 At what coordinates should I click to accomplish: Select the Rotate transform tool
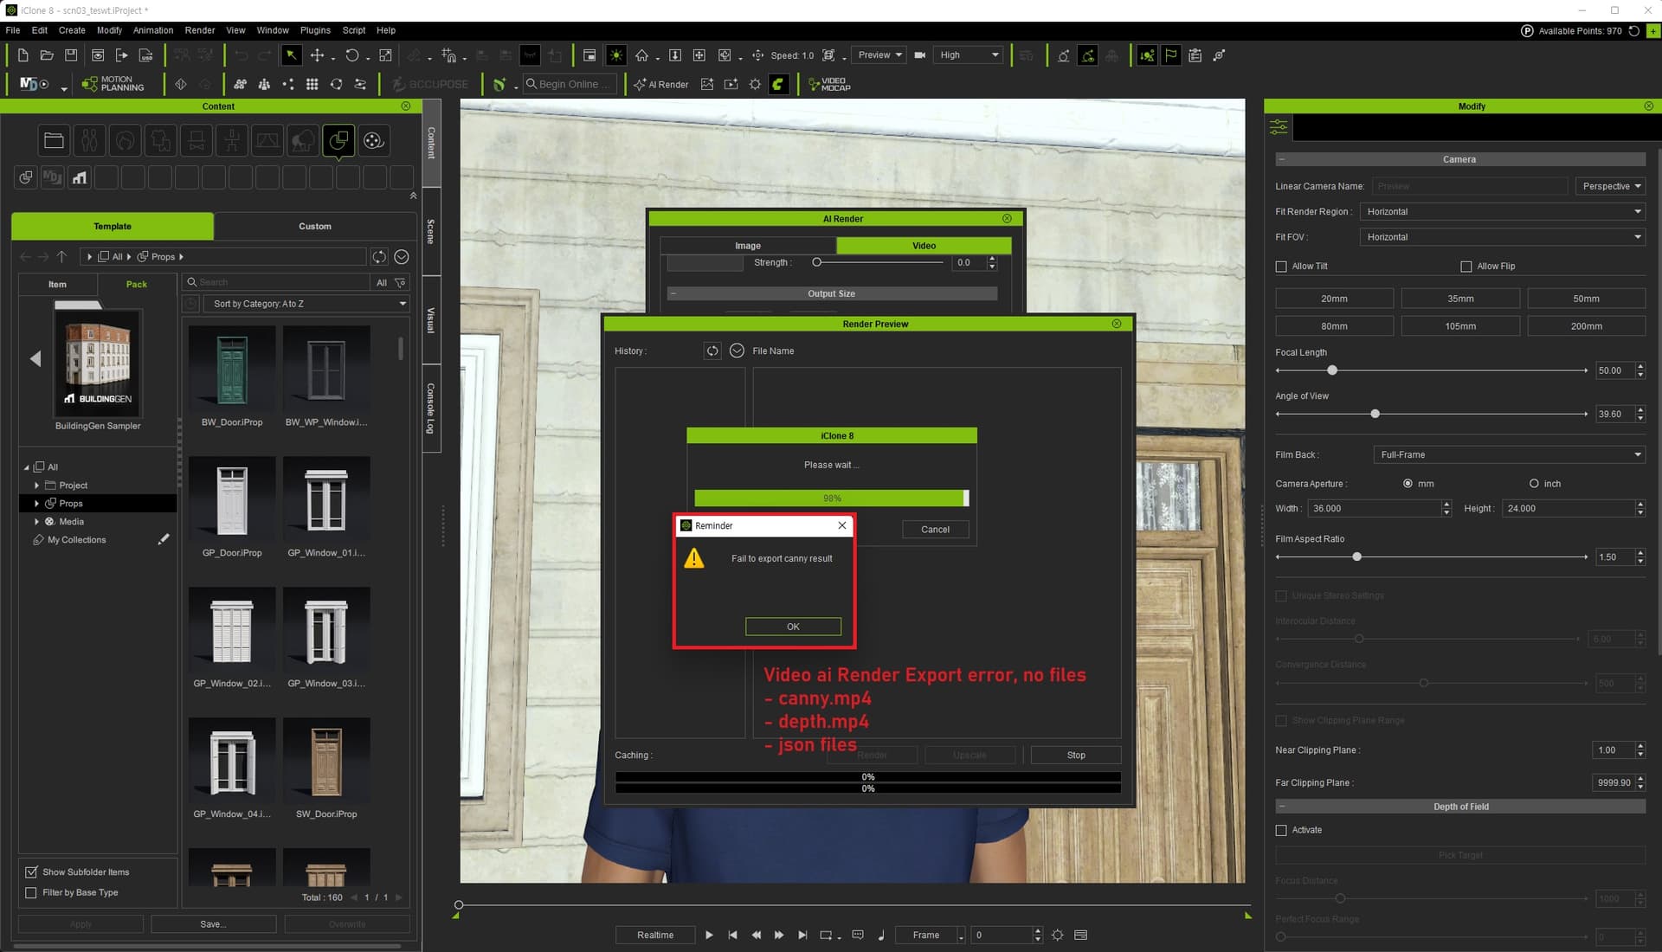tap(351, 55)
